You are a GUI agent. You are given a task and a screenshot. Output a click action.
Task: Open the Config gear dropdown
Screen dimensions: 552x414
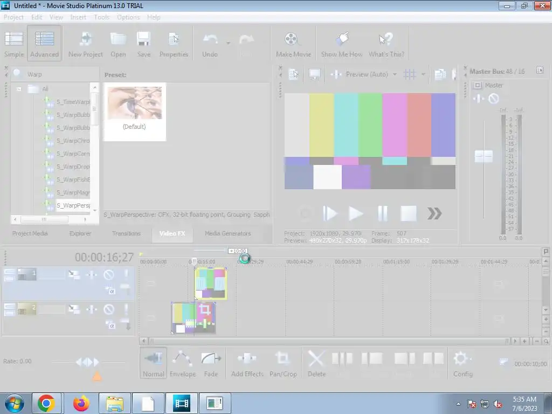pos(463,363)
